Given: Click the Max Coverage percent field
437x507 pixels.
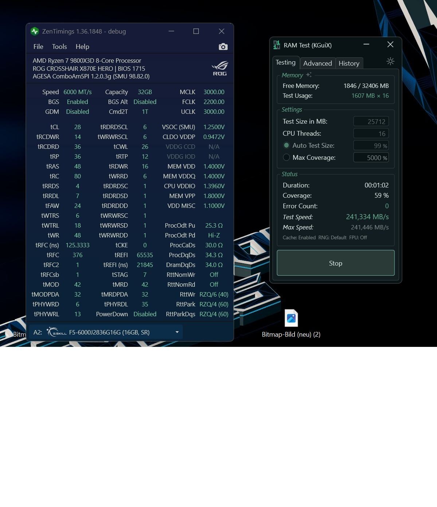Looking at the screenshot, I should [371, 158].
